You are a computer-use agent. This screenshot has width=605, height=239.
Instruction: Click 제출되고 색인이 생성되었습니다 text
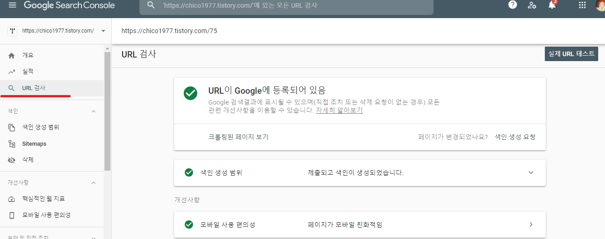coord(356,173)
